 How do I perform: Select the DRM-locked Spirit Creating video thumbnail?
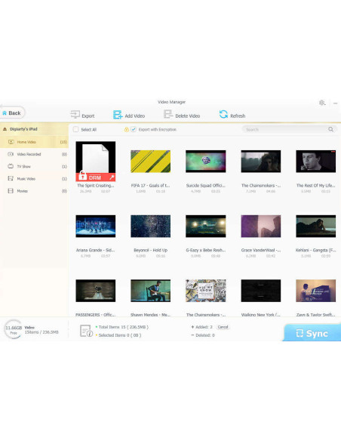pyautogui.click(x=96, y=161)
